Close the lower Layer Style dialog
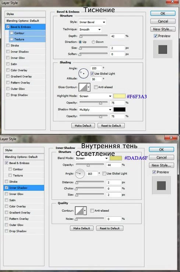 [x=171, y=138]
